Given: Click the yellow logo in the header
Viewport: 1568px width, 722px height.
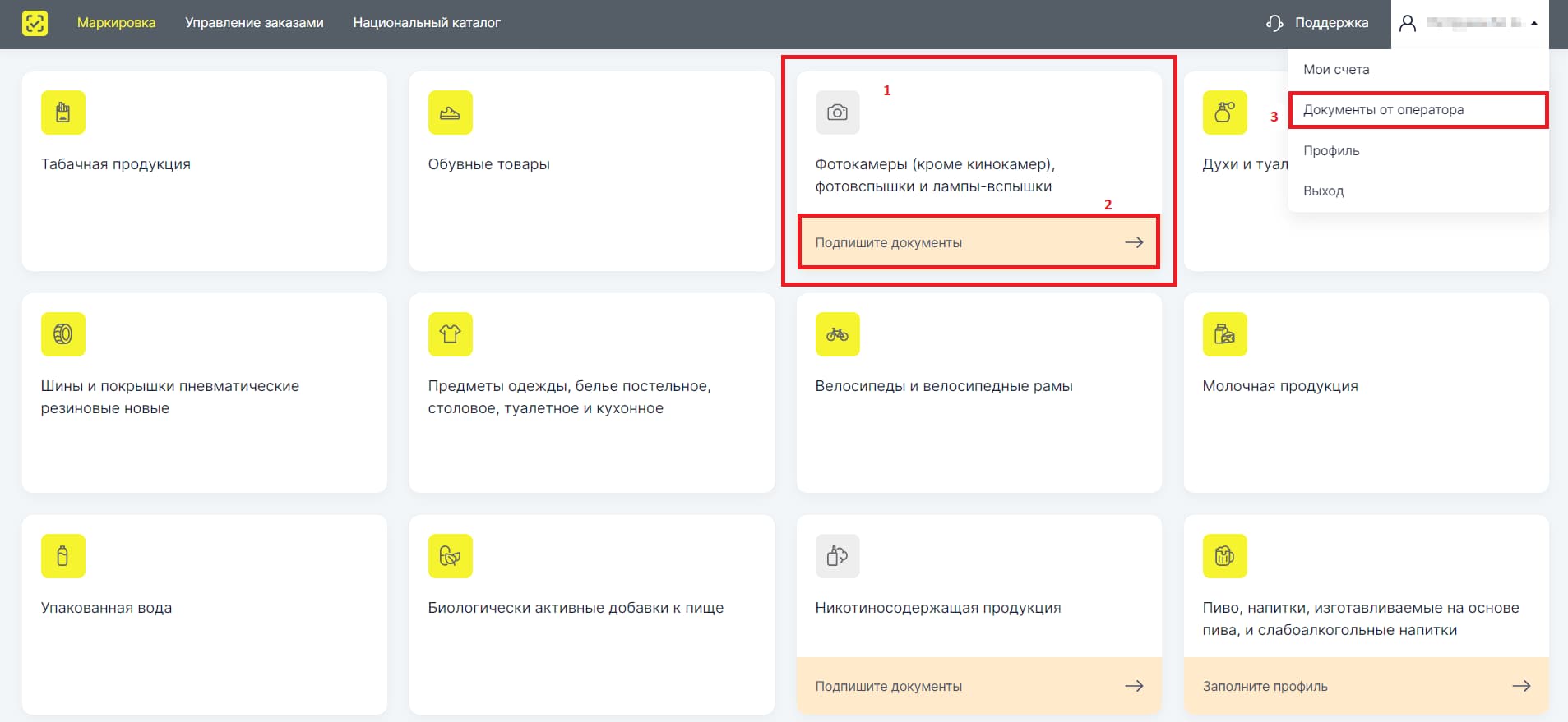Looking at the screenshot, I should coord(35,23).
